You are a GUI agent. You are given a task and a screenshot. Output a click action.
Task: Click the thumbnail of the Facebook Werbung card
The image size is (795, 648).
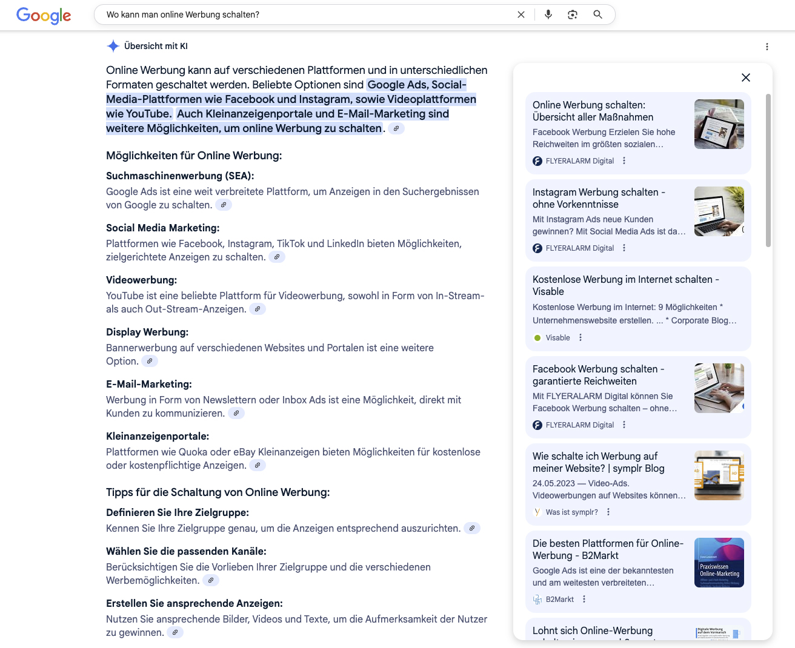click(719, 388)
